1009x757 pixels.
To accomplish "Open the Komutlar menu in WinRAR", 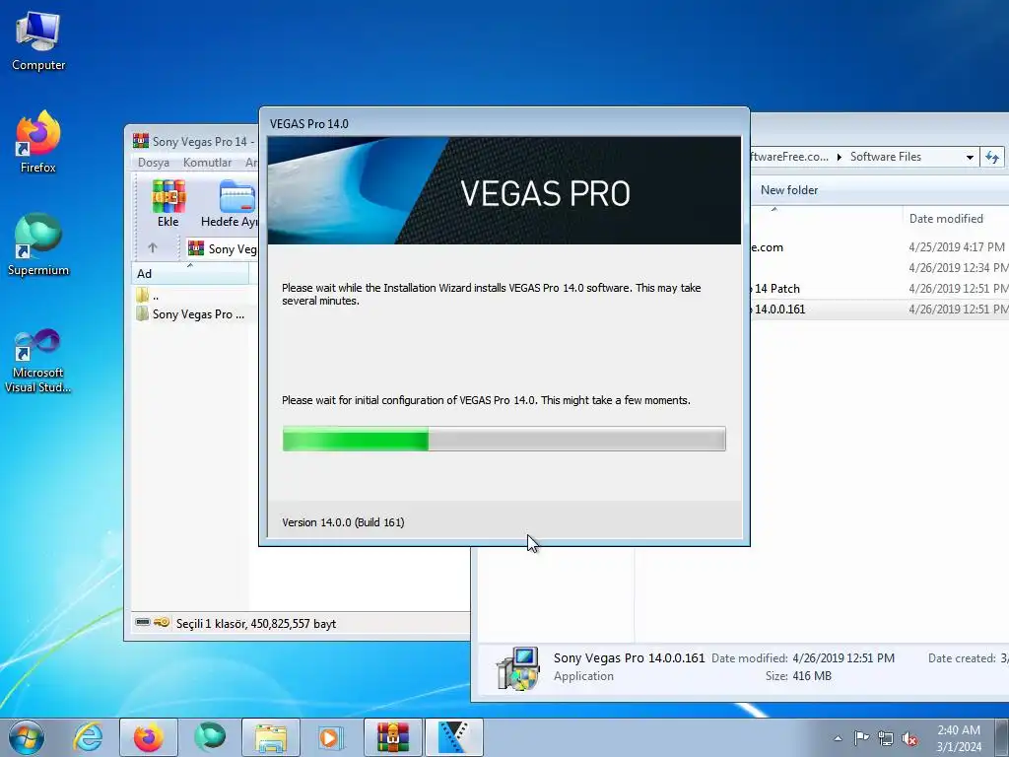I will [207, 163].
